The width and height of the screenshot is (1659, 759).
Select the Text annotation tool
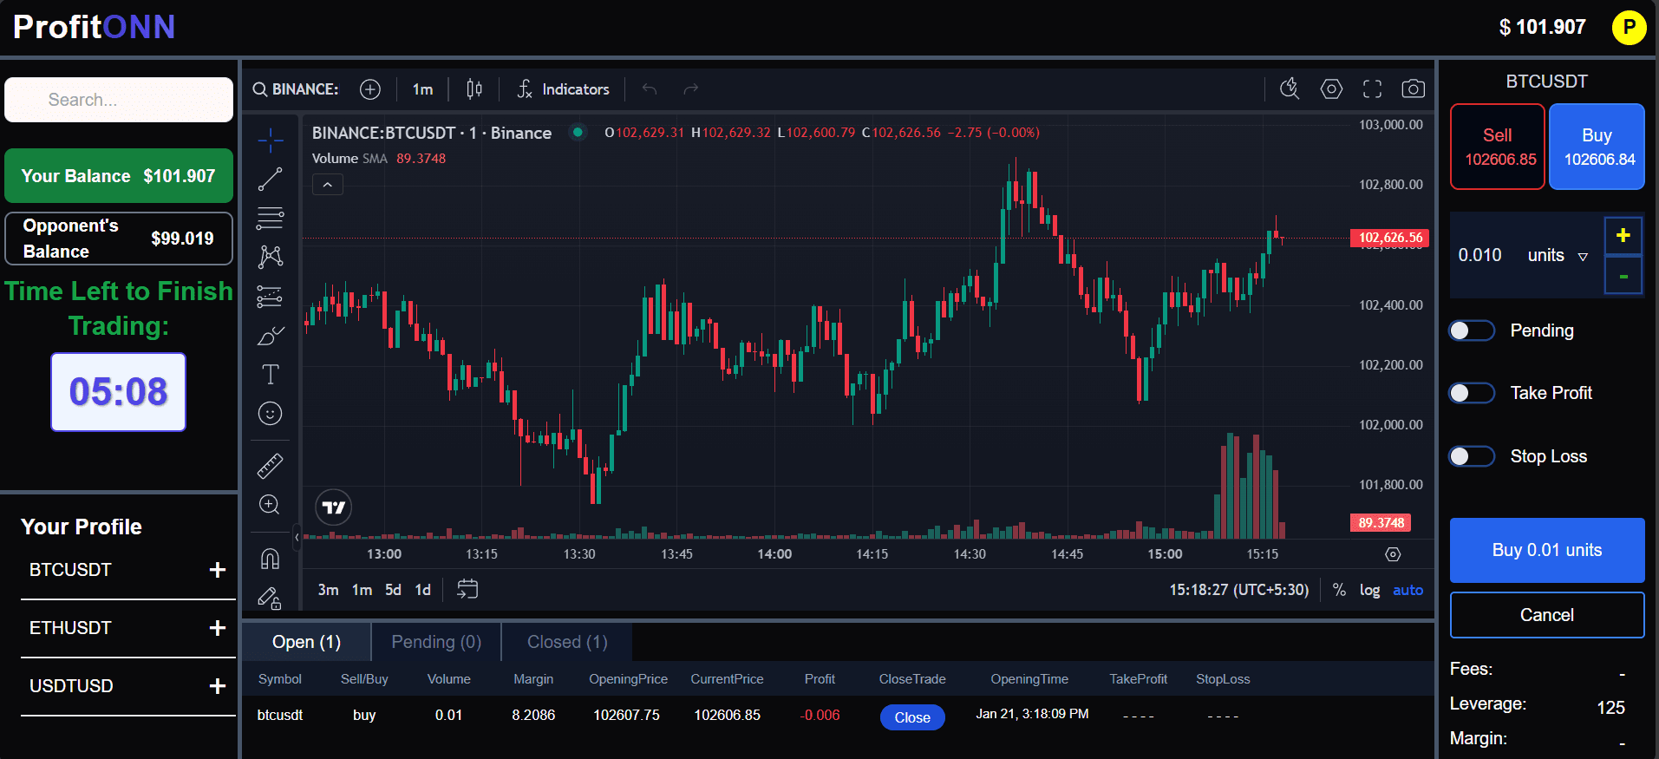[270, 375]
